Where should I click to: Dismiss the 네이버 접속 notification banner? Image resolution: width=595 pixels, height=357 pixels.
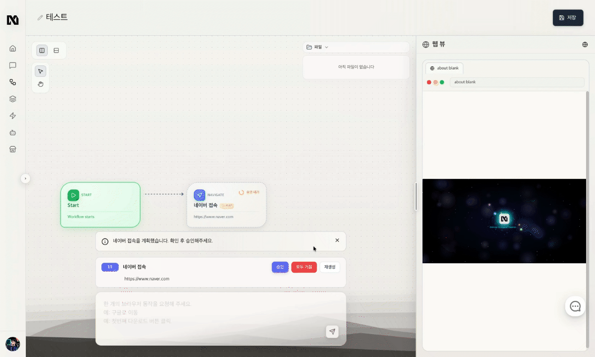point(337,240)
